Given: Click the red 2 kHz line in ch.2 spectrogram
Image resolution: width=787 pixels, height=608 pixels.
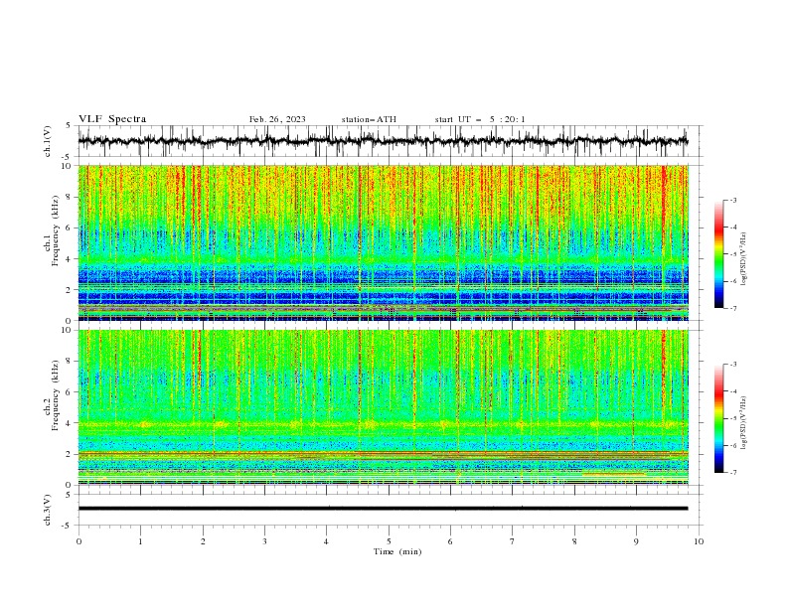Looking at the screenshot, I should click(383, 453).
